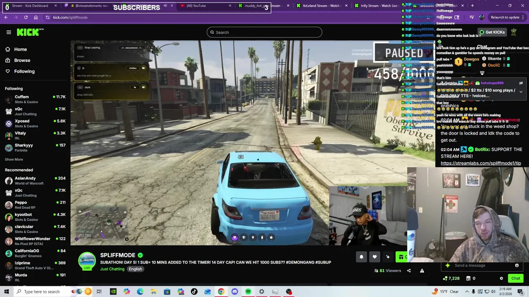
Task: Open browser home page
Action: point(36,17)
